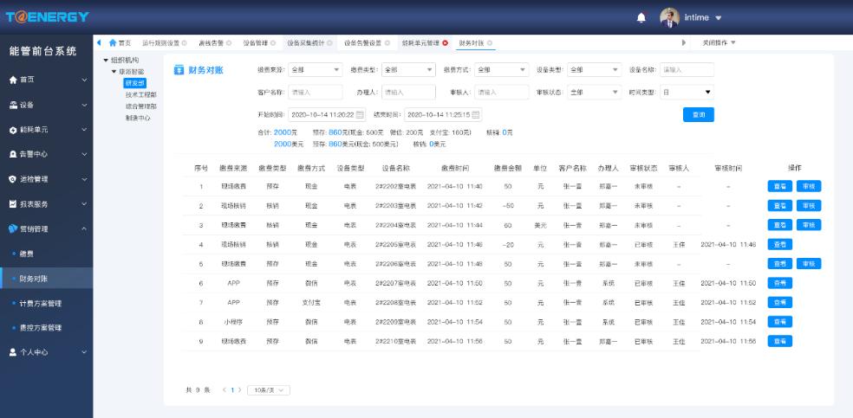Click the 首页 house icon in sidebar

point(13,80)
